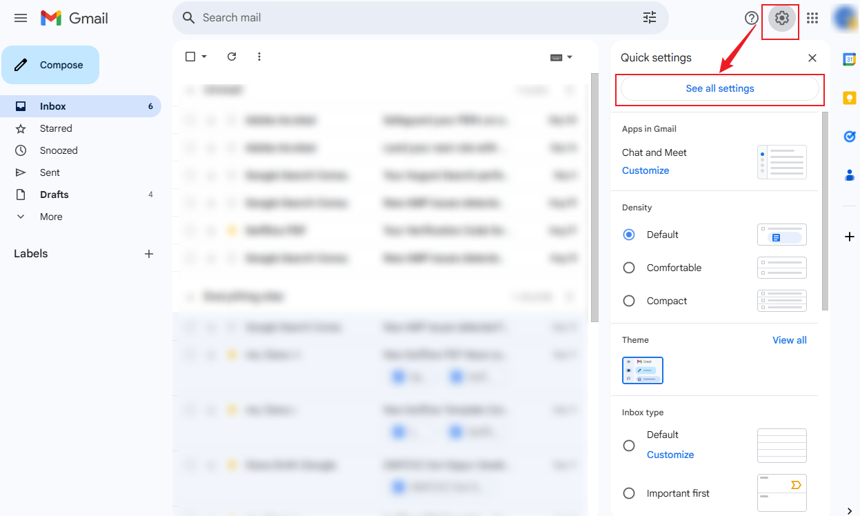Choose Important first inbox type
The width and height of the screenshot is (860, 516).
tap(629, 493)
